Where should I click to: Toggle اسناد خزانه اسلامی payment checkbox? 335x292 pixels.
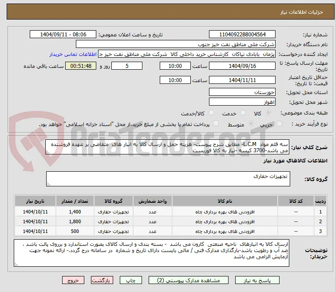click(x=216, y=123)
